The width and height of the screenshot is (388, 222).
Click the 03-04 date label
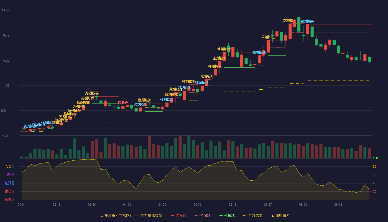pyautogui.click(x=21, y=205)
